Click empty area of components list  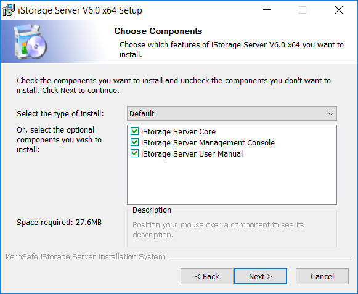pyautogui.click(x=232, y=182)
